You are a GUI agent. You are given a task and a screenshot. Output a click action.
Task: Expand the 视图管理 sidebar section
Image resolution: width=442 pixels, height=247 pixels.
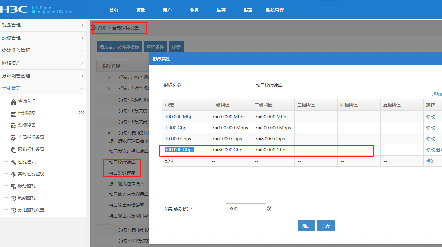pyautogui.click(x=82, y=25)
